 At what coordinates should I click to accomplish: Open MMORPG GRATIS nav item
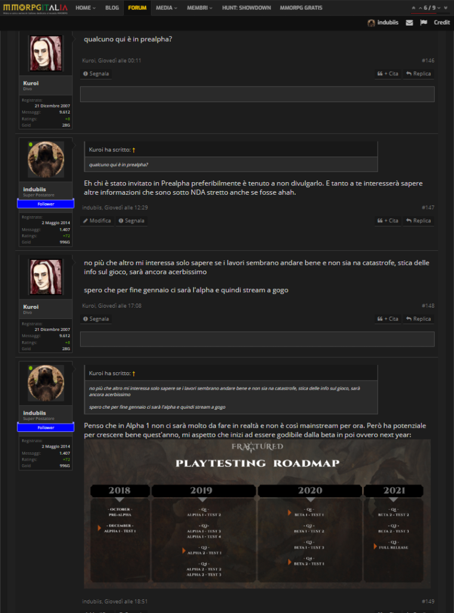301,8
